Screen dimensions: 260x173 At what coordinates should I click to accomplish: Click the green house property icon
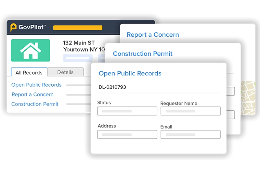tap(31, 50)
